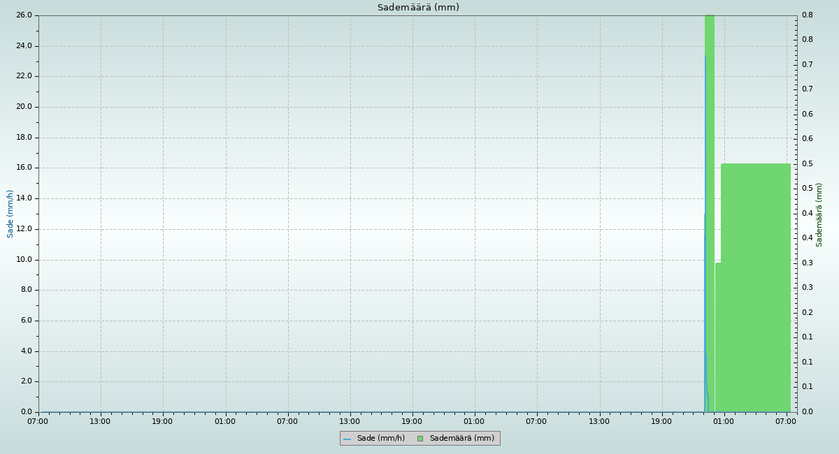The width and height of the screenshot is (839, 454).
Task: Click the 20.0 tick label on left axis
Action: coord(24,107)
